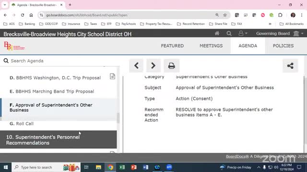Open the ODE/CCIP bookmarks folder
This screenshot has height=172, width=307.
[48, 24]
